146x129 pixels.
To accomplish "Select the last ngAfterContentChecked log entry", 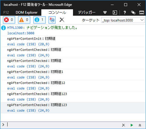I will pos(73,108).
